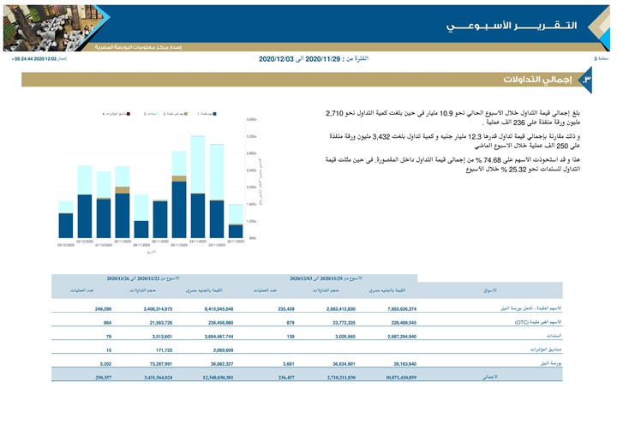Click the cell value '36,634,901'
Image resolution: width=617 pixels, height=436 pixels.
pos(344,364)
